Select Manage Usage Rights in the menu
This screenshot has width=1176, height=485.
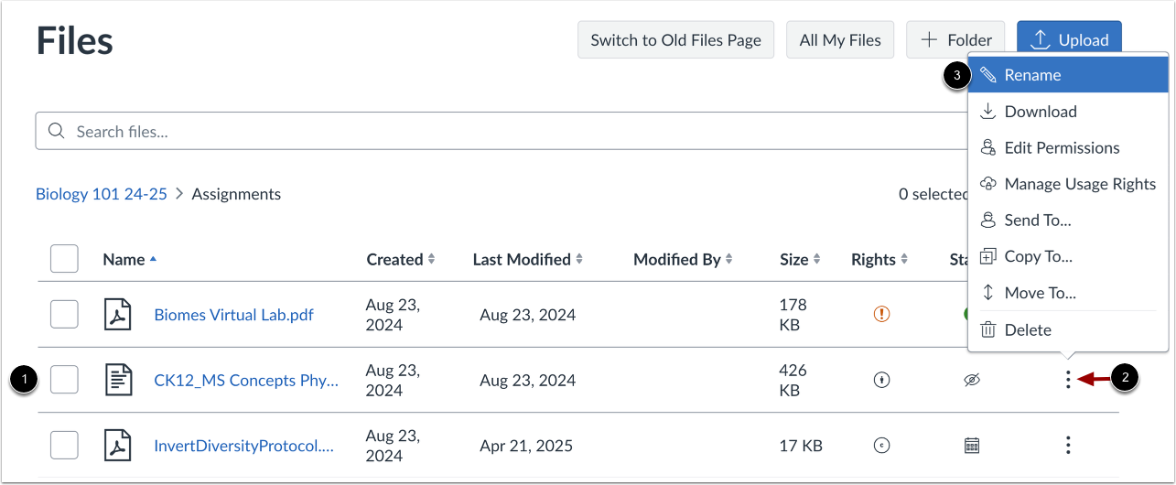coord(1080,184)
